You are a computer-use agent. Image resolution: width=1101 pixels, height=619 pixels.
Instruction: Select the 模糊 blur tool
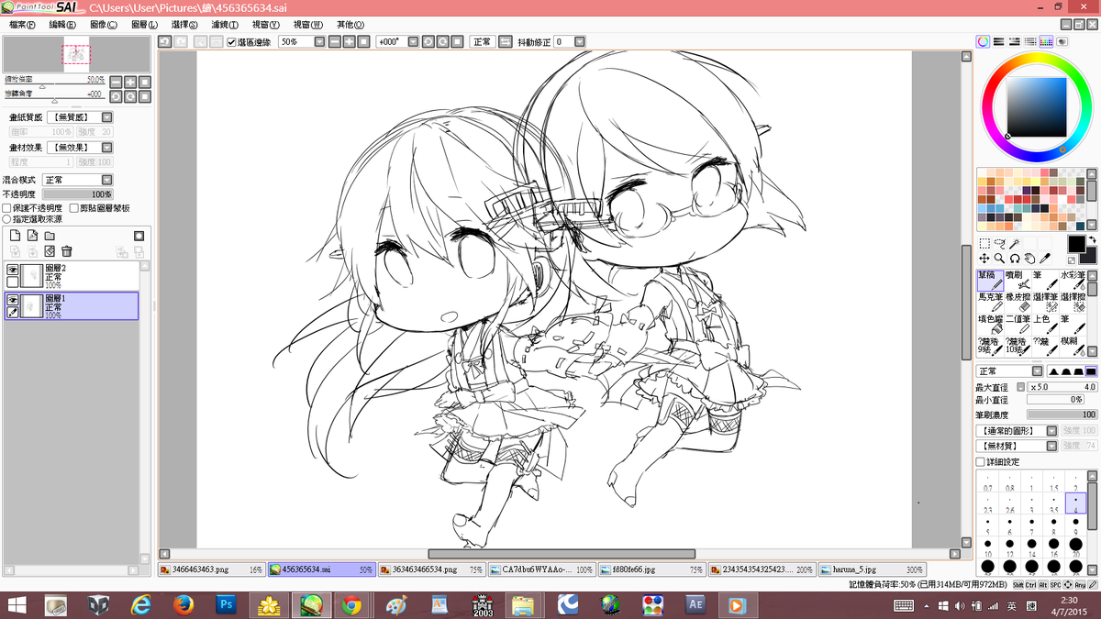tap(1073, 347)
